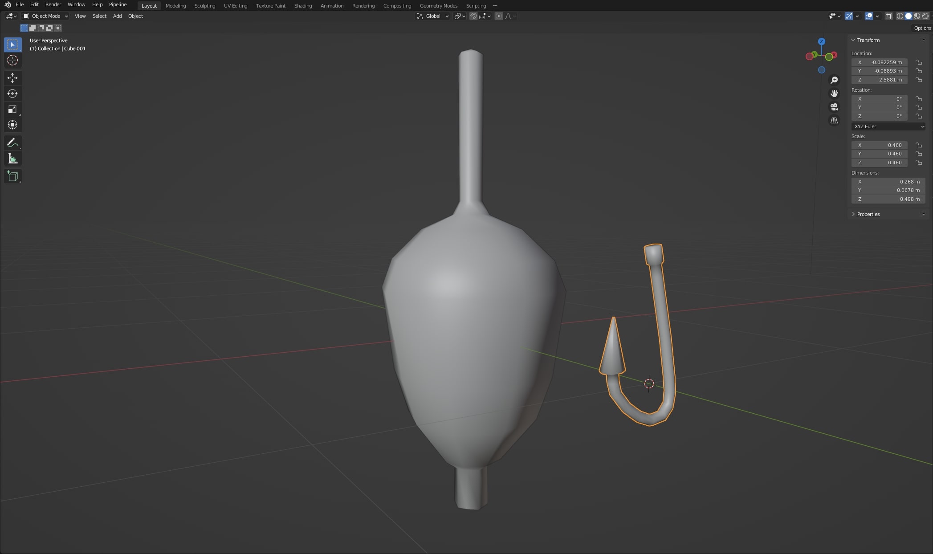
Task: Toggle snapping magnet icon
Action: [473, 16]
